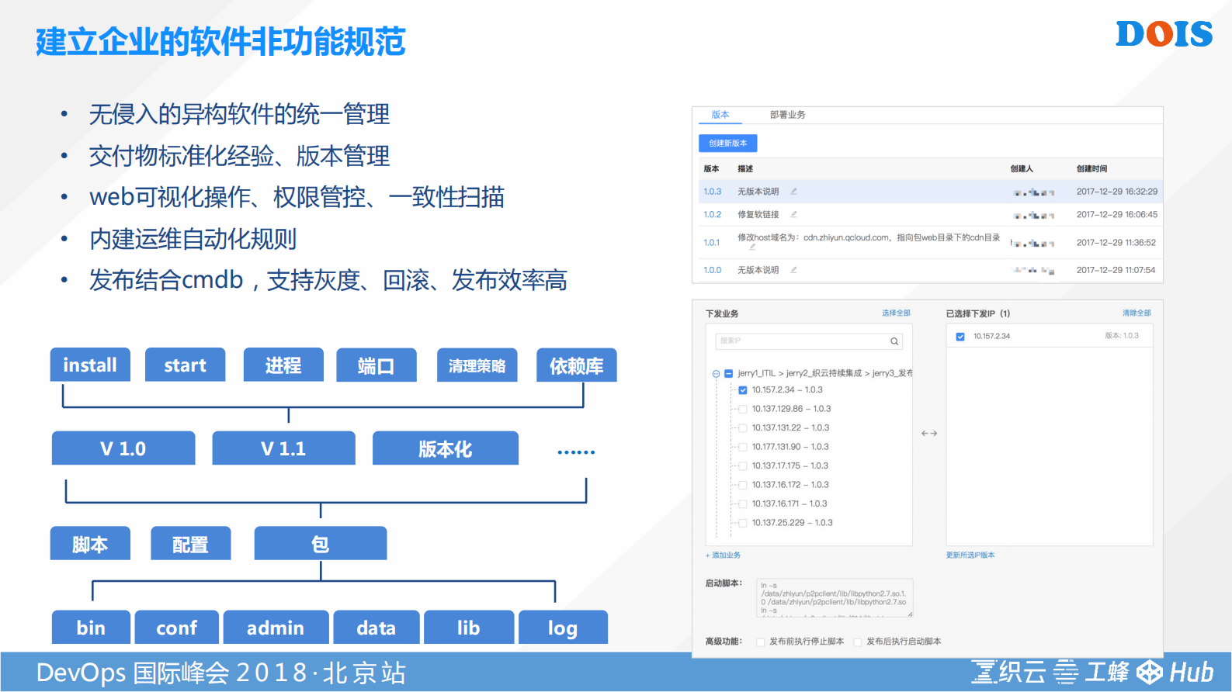The width and height of the screenshot is (1232, 692).
Task: Click the magnifier icon in the 搜索IP box
Action: coord(894,341)
